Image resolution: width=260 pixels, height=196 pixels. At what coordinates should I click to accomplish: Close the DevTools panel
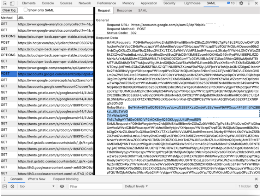[256, 3]
